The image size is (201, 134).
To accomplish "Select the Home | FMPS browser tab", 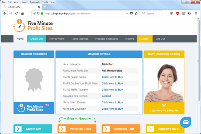I will pos(22,7).
